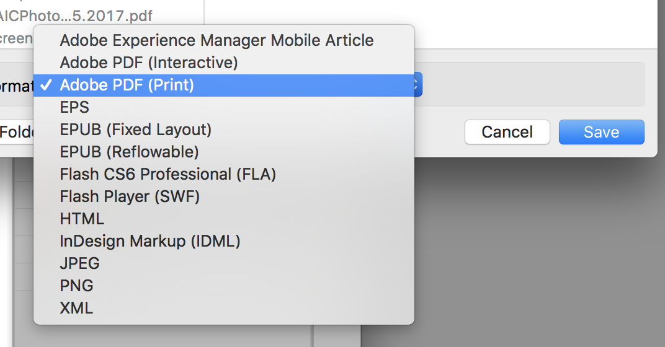Click the New Folder button partially hidden

pyautogui.click(x=17, y=132)
